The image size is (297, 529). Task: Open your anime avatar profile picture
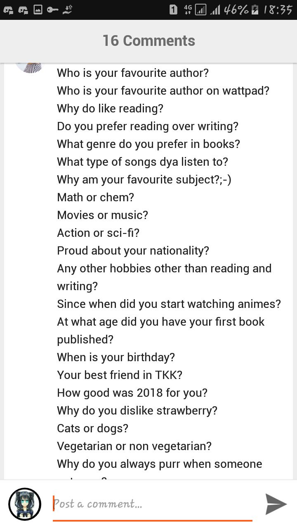25,504
